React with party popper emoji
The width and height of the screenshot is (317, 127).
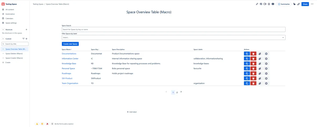[x=47, y=124]
